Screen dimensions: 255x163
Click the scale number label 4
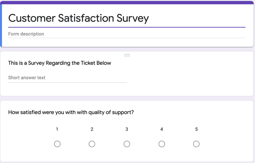pos(162,129)
